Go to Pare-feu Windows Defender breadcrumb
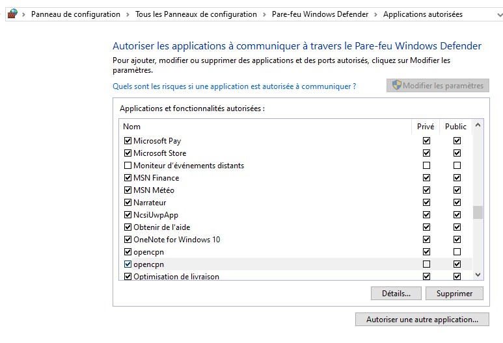The image size is (503, 343). click(x=320, y=14)
